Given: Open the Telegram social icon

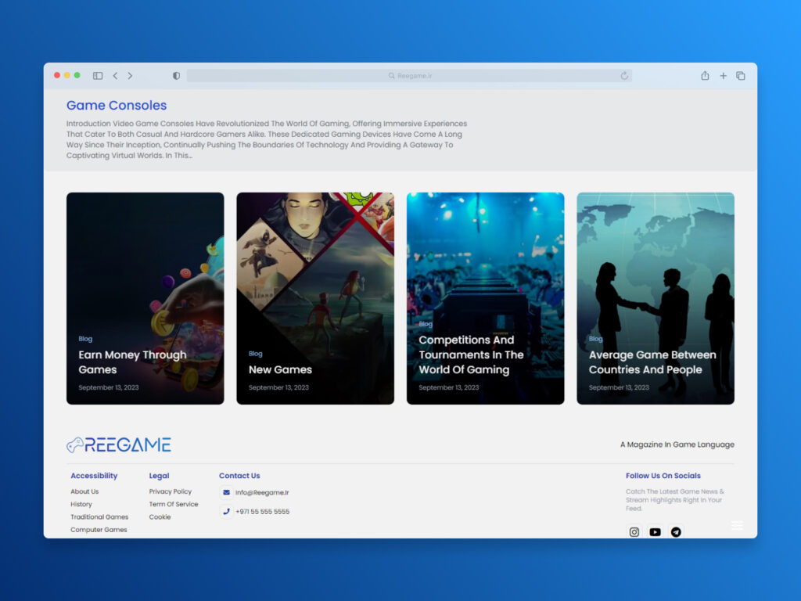Looking at the screenshot, I should (676, 532).
